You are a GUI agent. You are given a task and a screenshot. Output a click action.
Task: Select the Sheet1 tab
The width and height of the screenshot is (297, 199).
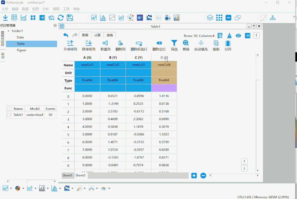[x=67, y=175]
